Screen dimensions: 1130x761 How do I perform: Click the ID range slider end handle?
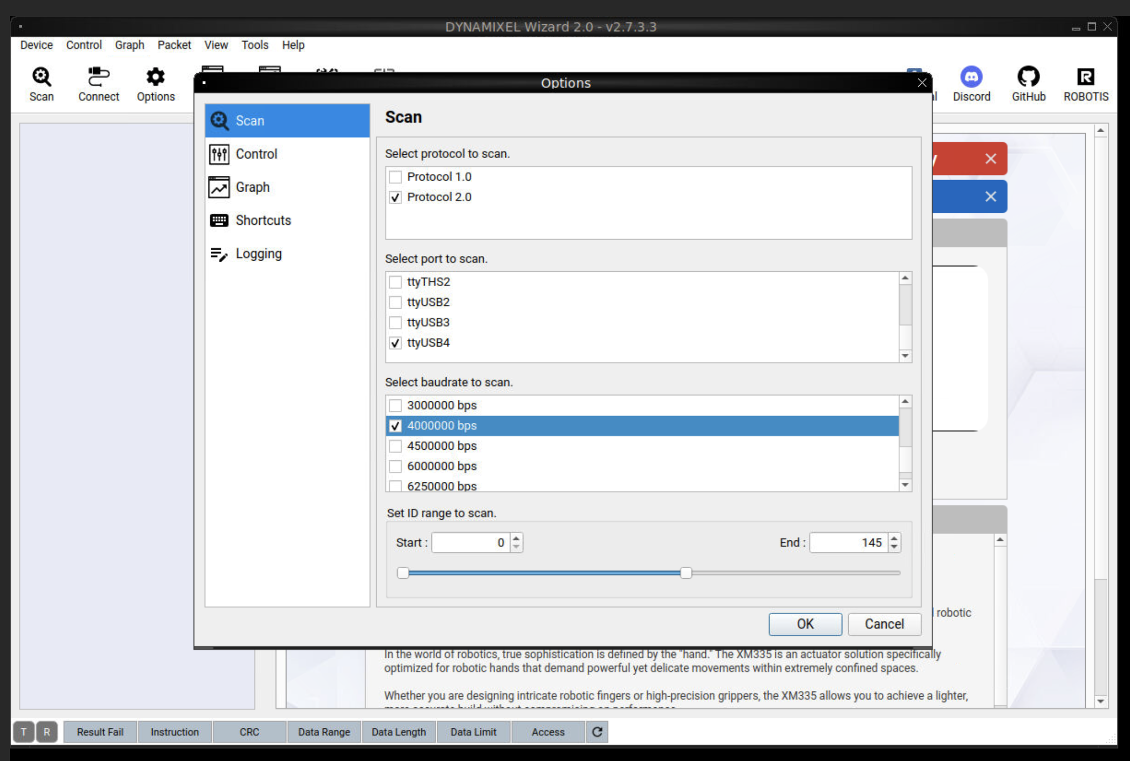coord(685,572)
